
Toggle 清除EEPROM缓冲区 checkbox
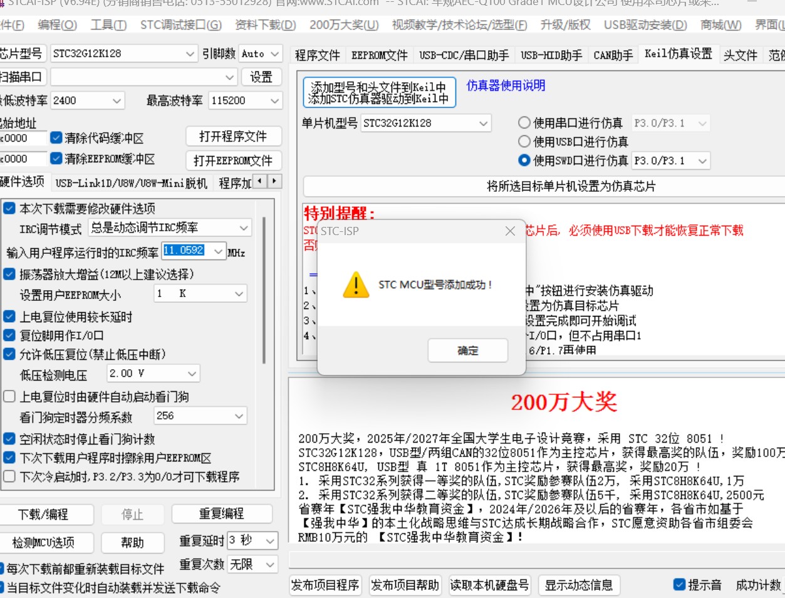point(56,158)
